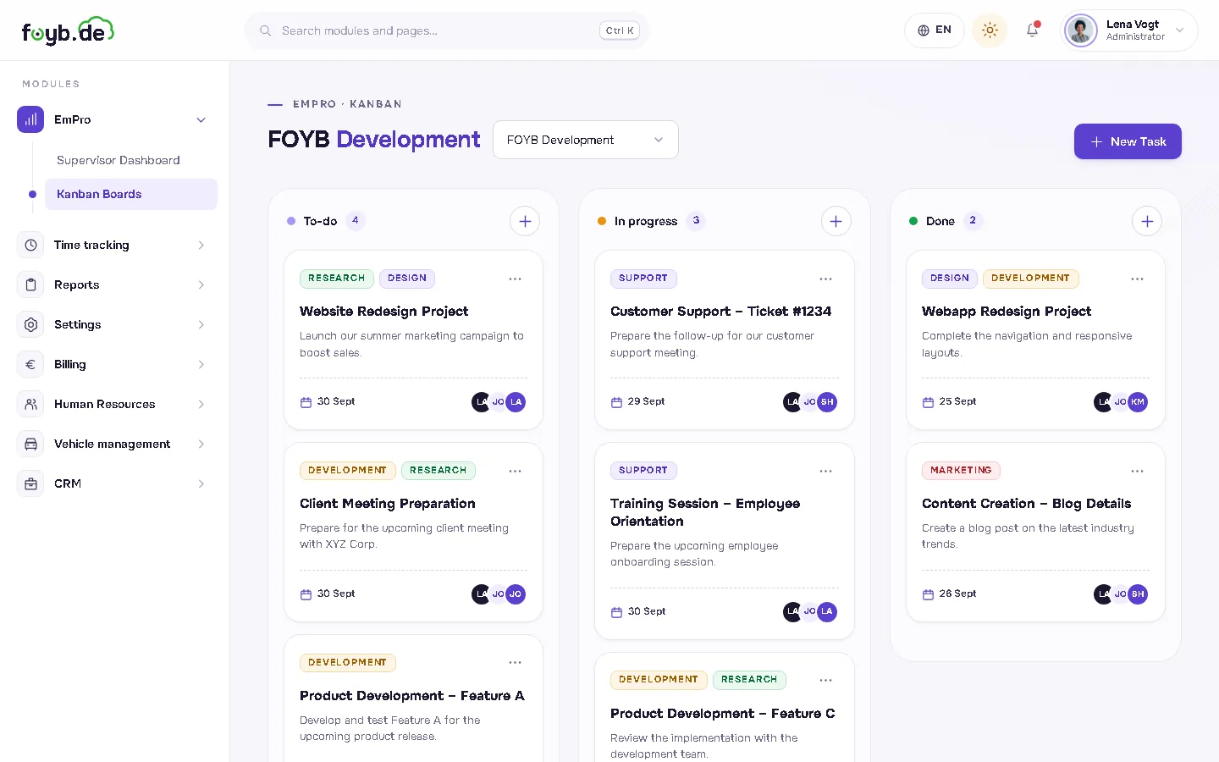
Task: Open options for Customer Support Ticket #1234
Action: coord(825,279)
